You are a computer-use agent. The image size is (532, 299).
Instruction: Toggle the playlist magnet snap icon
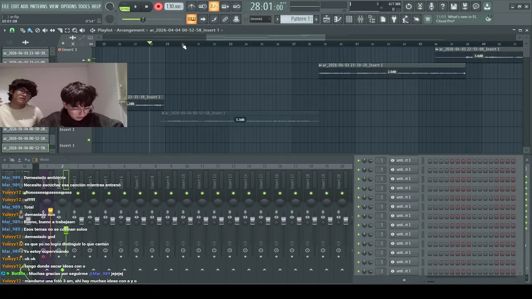[12, 30]
